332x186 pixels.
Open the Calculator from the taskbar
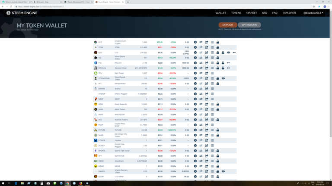pos(41,183)
